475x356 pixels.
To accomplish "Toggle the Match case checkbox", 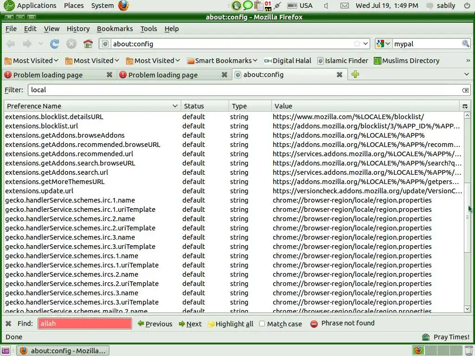I will coord(262,324).
